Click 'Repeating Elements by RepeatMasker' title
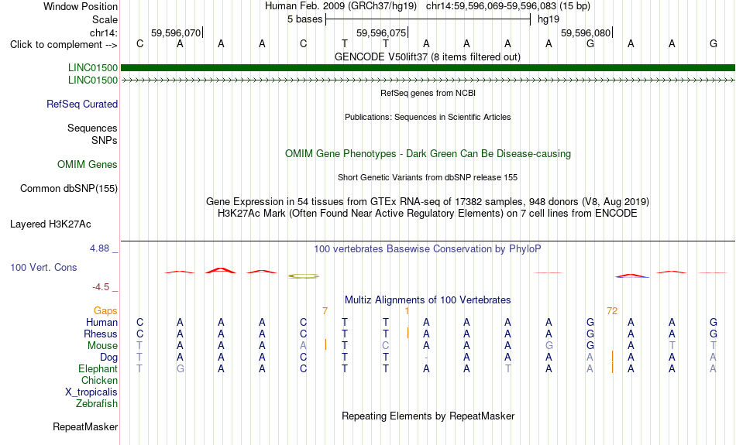736x445 pixels. click(x=428, y=416)
